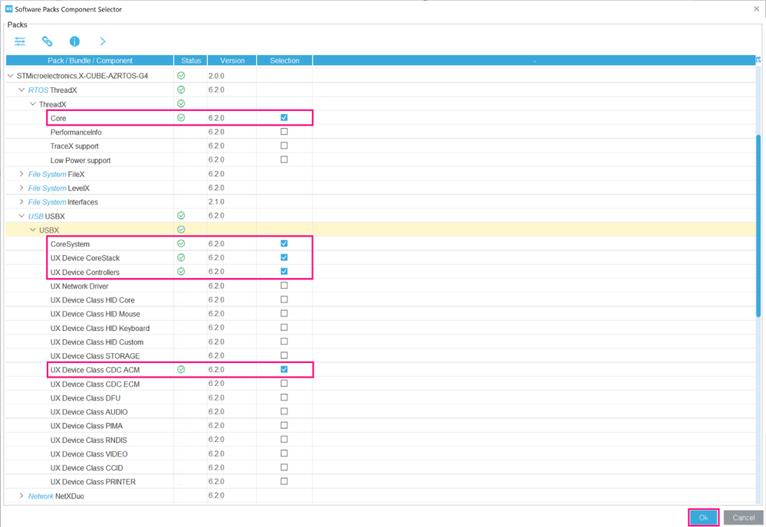Click the ST MX app icon in title bar
Image resolution: width=766 pixels, height=527 pixels.
pos(8,8)
